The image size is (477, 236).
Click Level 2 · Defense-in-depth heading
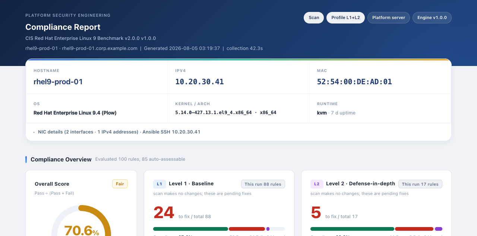click(360, 183)
